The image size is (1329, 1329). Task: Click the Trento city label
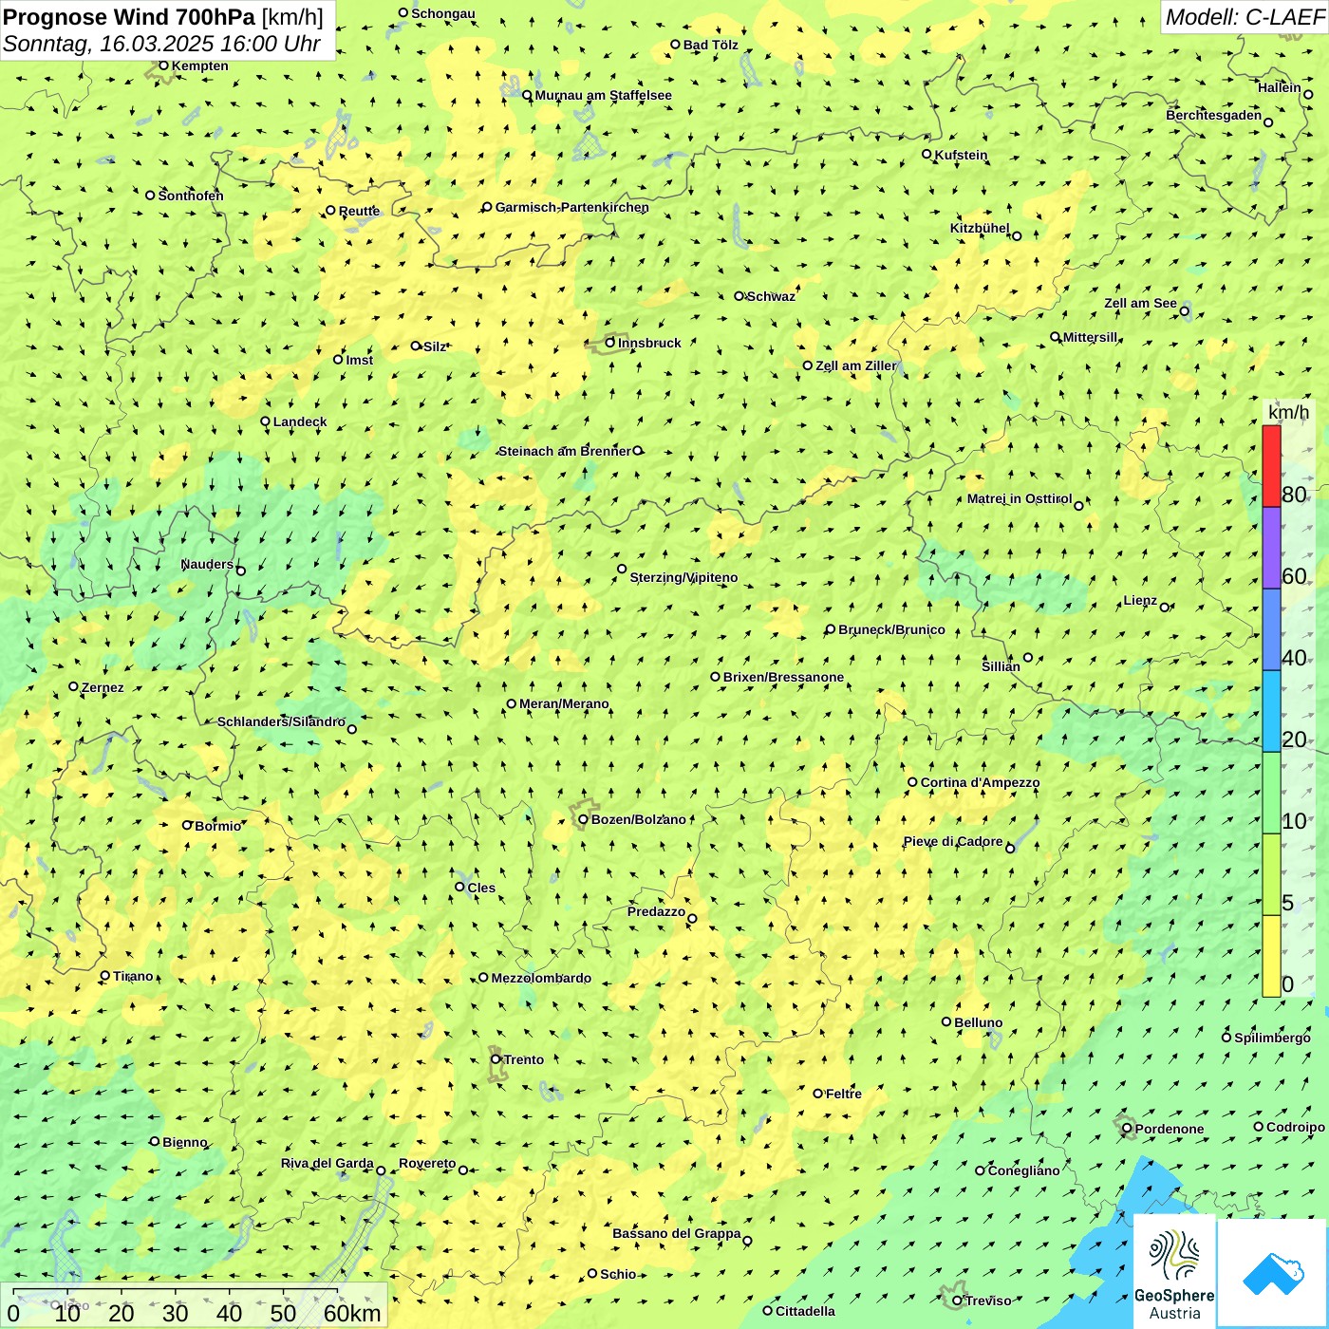tap(524, 1059)
